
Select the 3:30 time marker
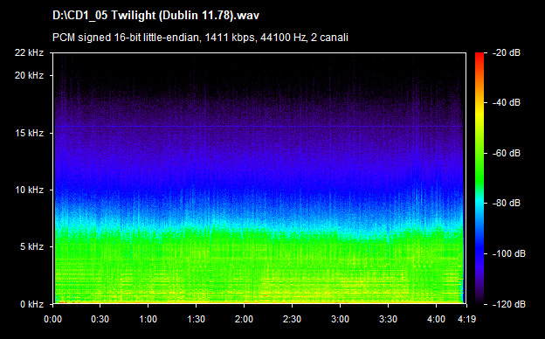pos(388,319)
